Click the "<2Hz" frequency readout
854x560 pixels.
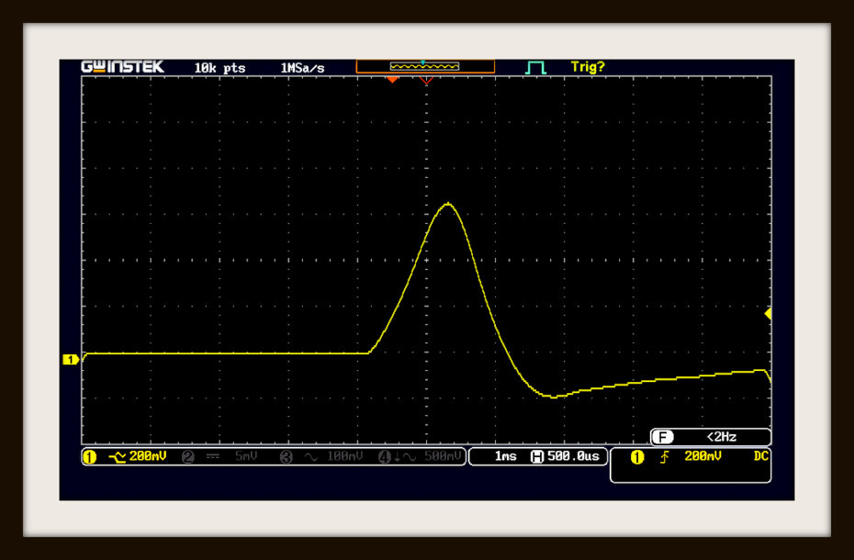pyautogui.click(x=722, y=437)
